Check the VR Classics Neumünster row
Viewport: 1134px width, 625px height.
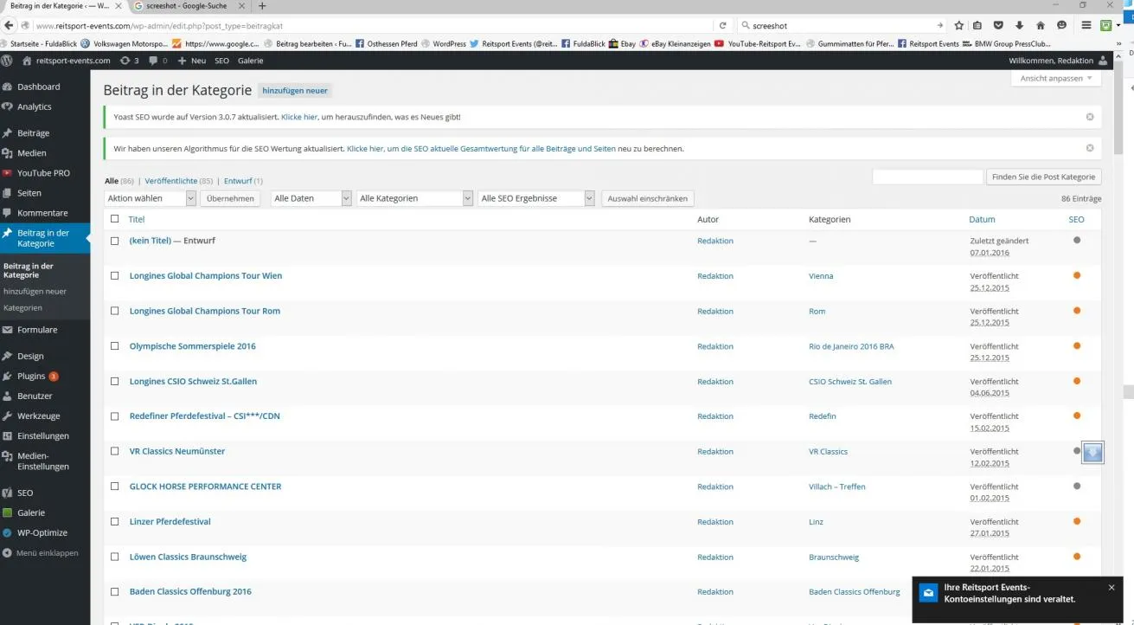point(115,451)
